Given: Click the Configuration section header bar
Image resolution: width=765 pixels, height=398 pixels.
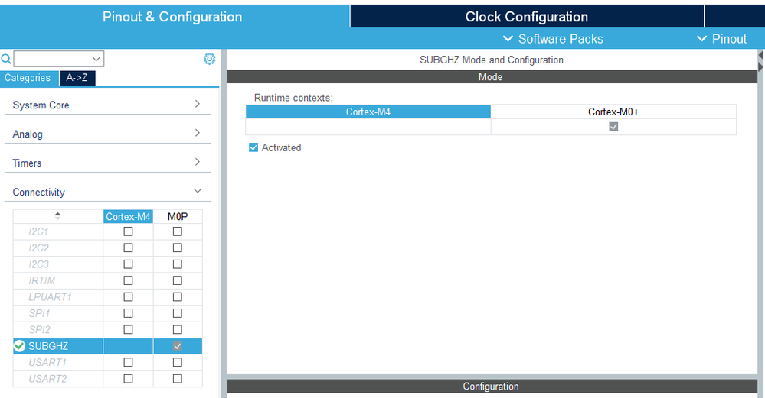Looking at the screenshot, I should 492,387.
